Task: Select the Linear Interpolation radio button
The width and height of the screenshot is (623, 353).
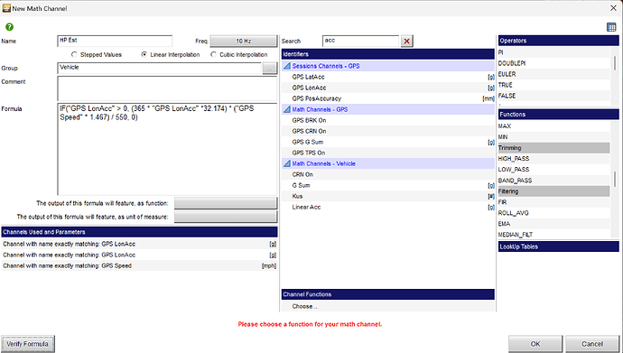Action: pyautogui.click(x=144, y=54)
